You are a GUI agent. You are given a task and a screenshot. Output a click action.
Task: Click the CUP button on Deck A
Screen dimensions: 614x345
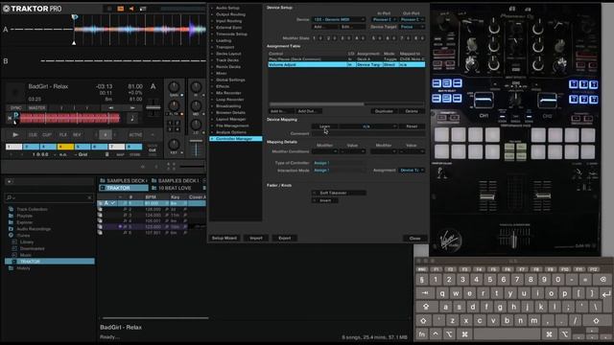47,135
